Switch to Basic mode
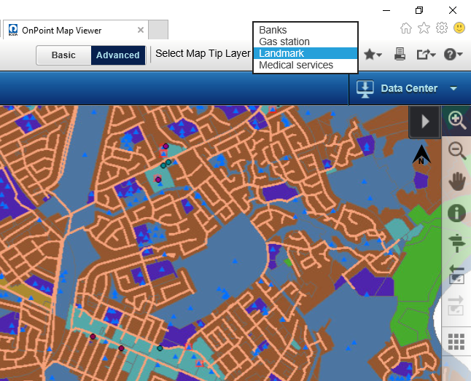 point(63,55)
